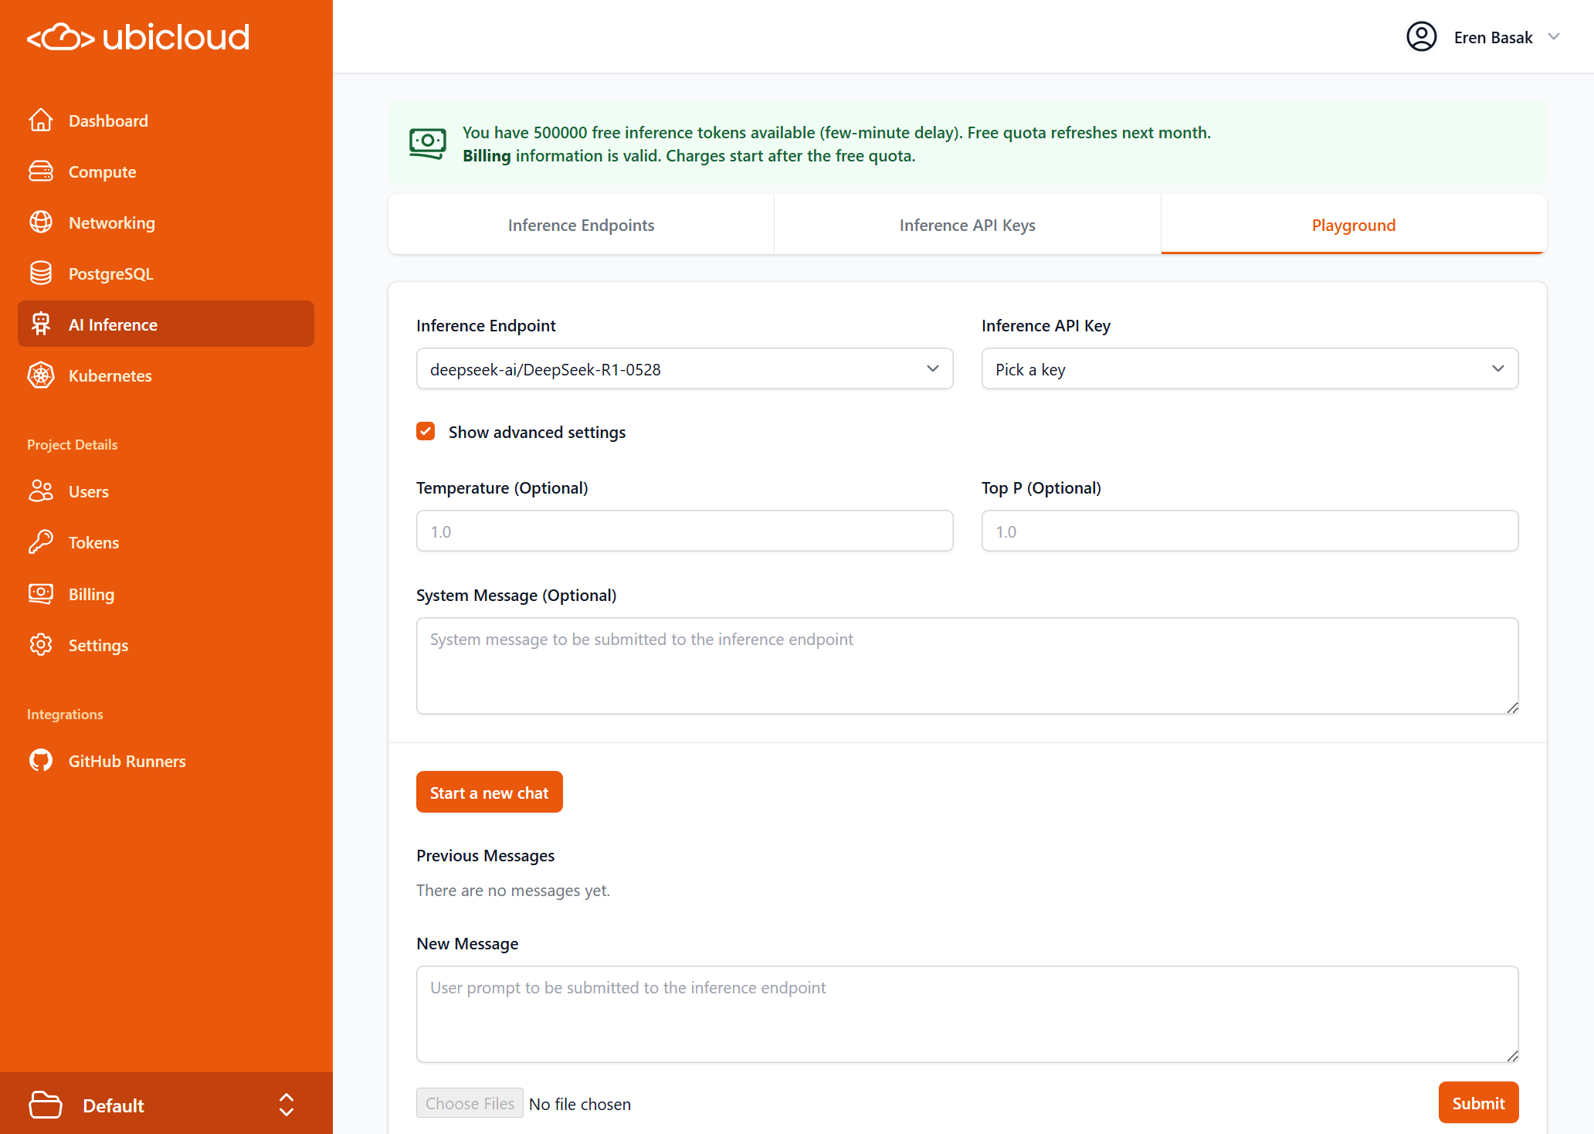
Task: Click the Choose Files button
Action: [470, 1104]
